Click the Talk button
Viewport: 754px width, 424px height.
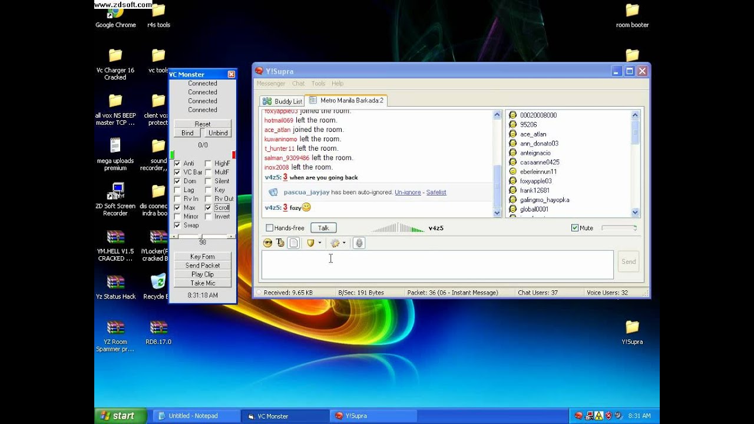click(x=323, y=228)
